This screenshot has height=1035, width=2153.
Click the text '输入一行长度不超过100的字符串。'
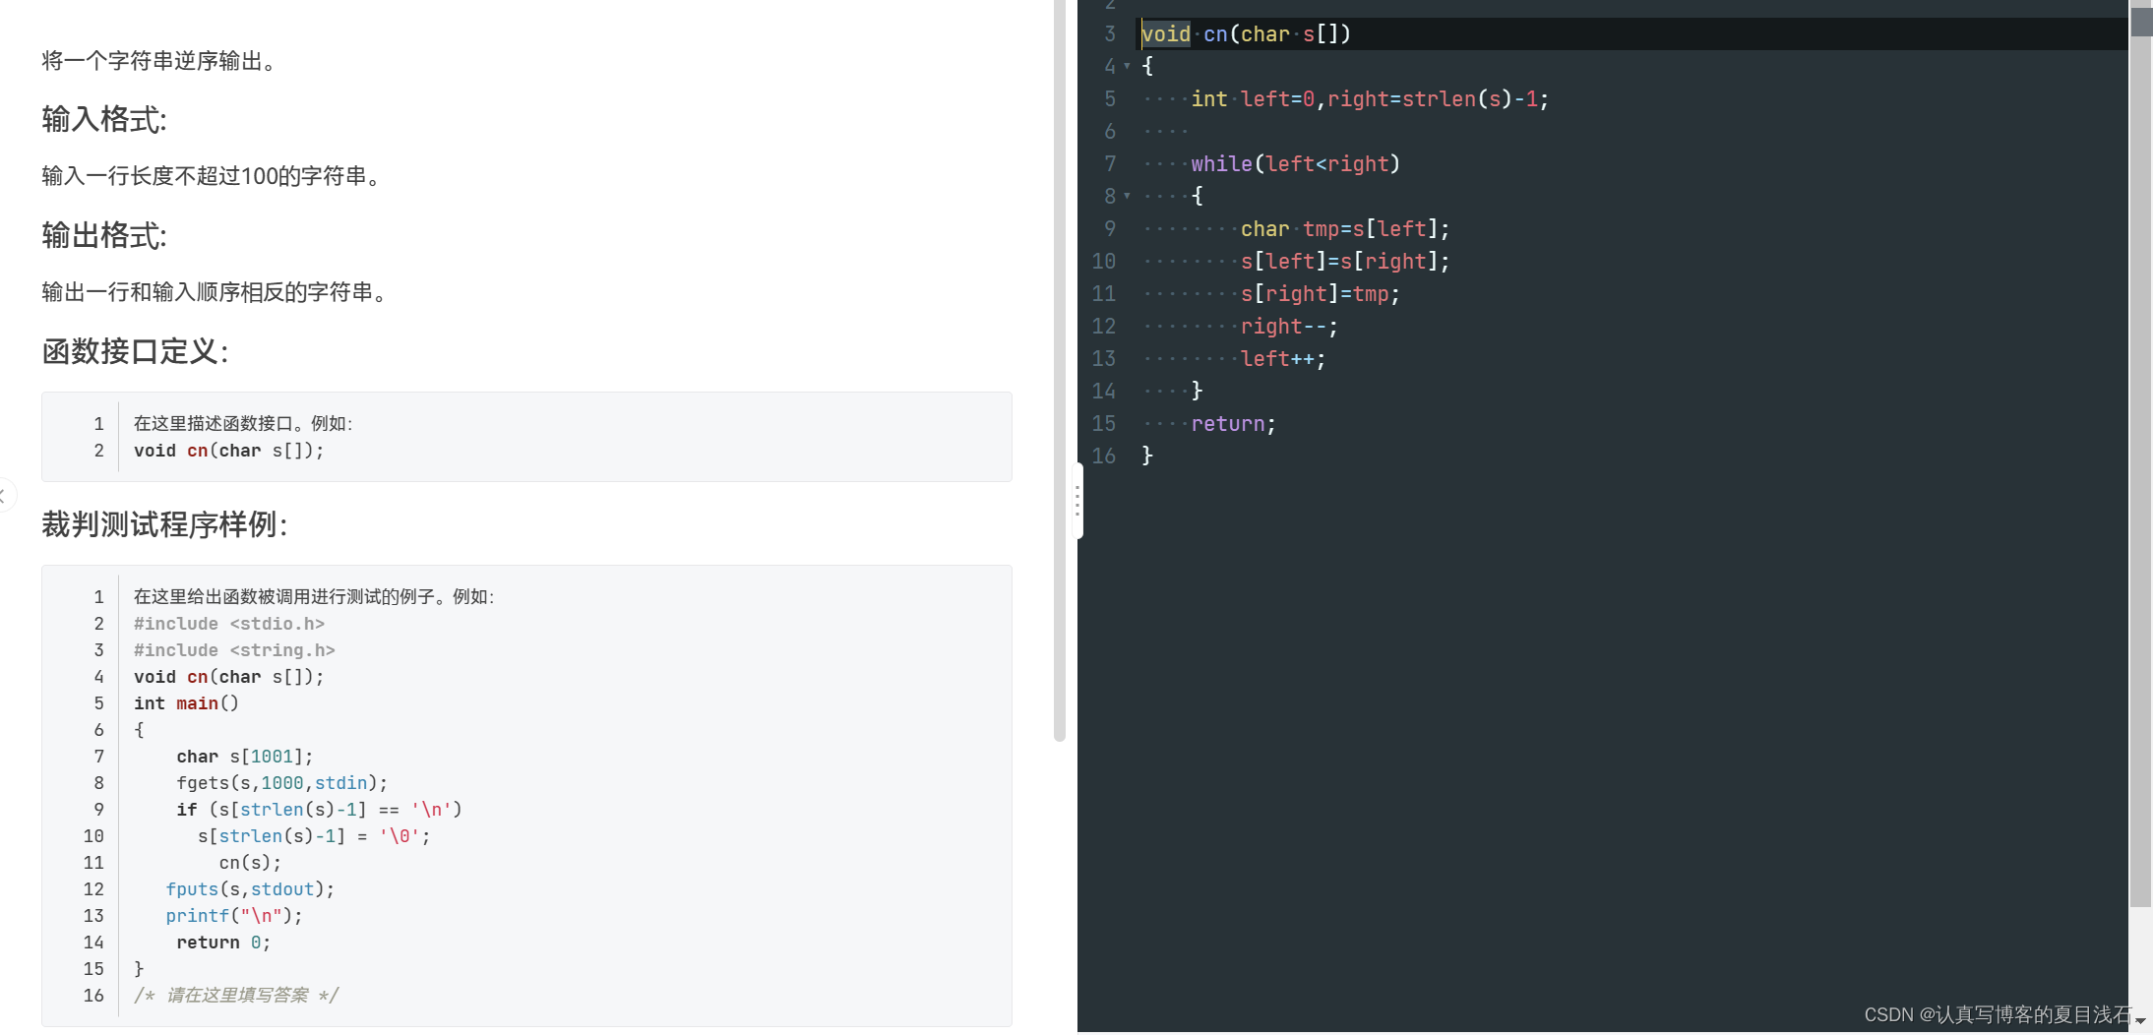pos(214,176)
